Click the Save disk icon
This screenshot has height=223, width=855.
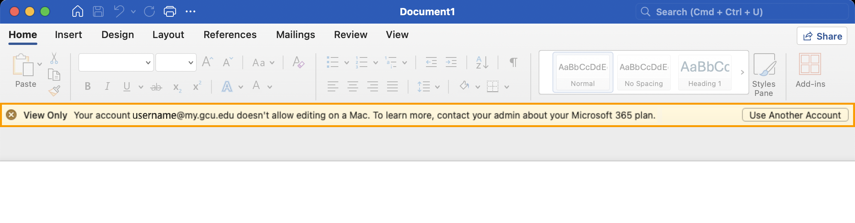coord(98,11)
